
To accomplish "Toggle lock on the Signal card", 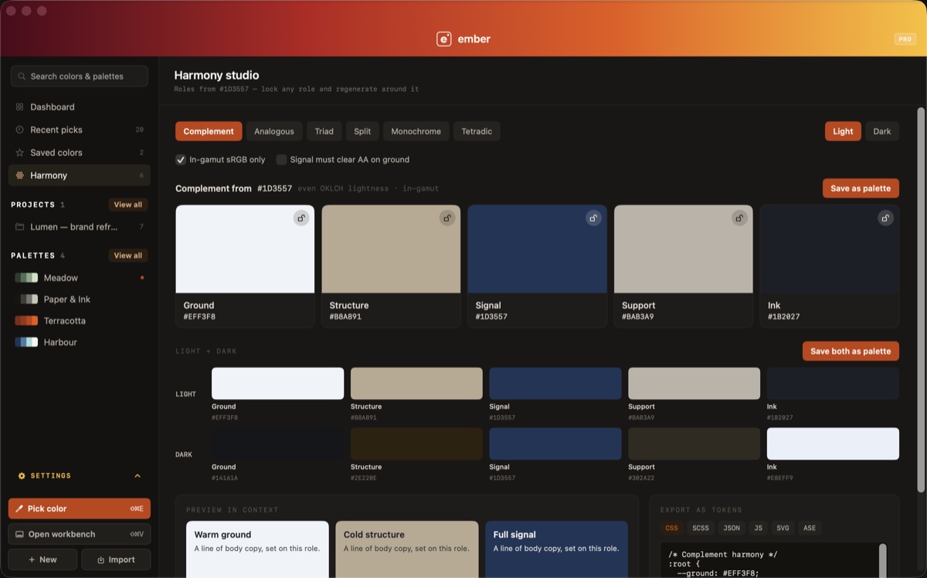I will [x=593, y=218].
